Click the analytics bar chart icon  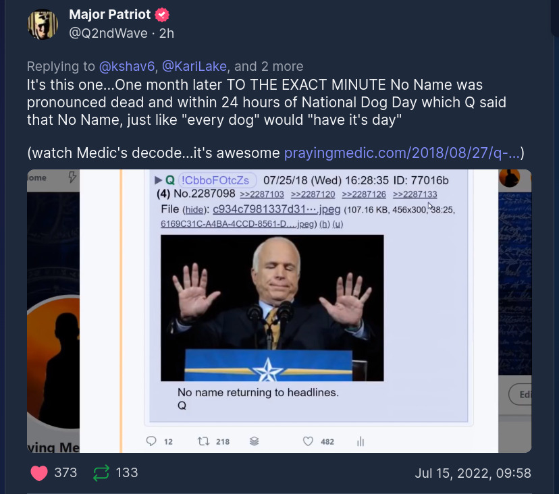tap(361, 441)
